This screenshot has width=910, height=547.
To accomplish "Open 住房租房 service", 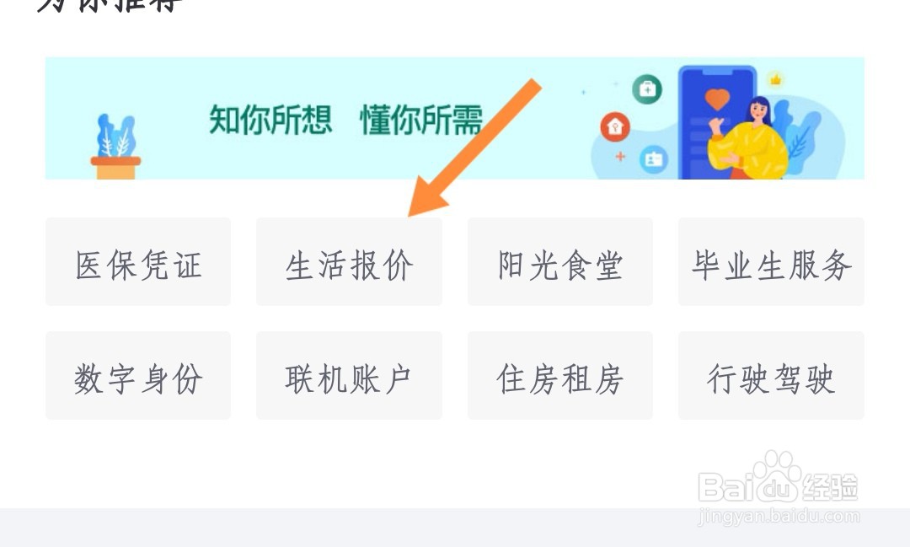I will pos(560,376).
